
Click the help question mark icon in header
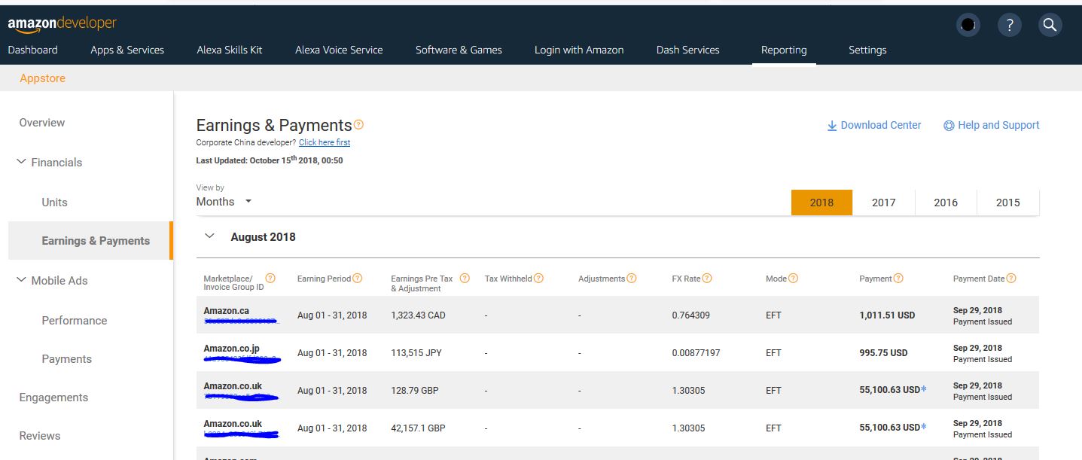[1010, 25]
